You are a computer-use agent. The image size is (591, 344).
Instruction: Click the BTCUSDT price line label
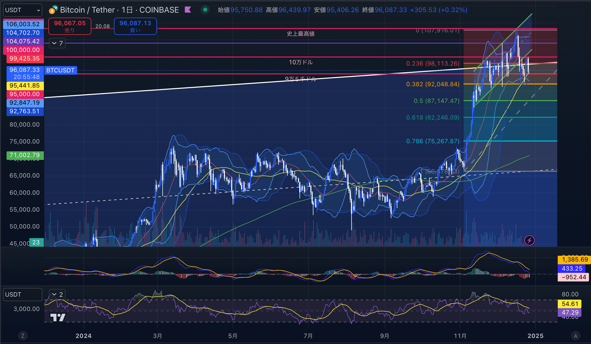point(61,70)
